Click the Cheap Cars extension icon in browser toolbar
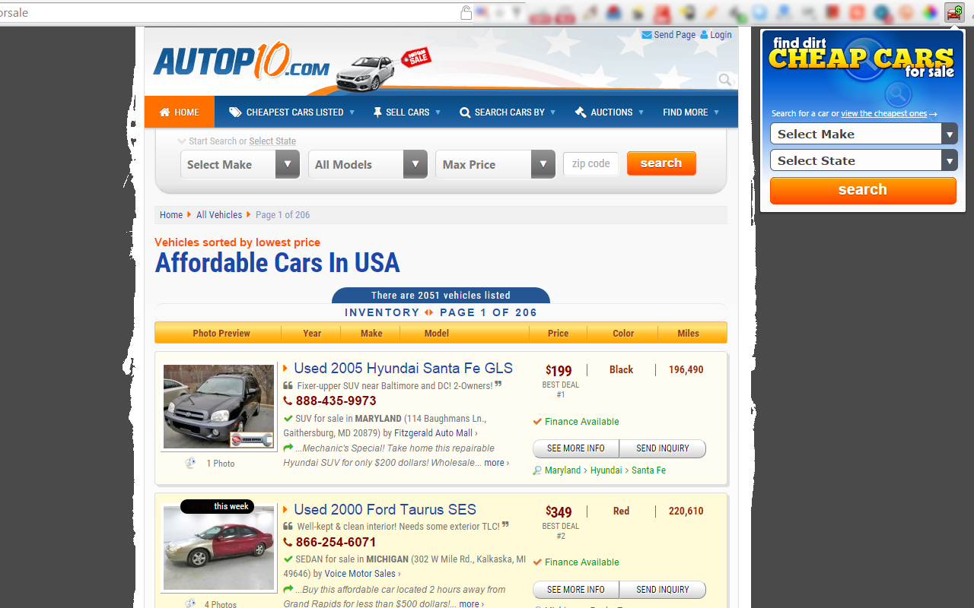Screen dimensions: 974x608 point(953,13)
